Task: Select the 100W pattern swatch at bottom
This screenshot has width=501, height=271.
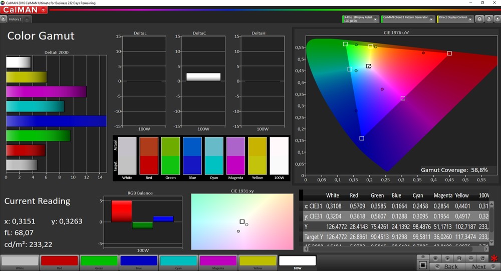Action: click(x=298, y=262)
